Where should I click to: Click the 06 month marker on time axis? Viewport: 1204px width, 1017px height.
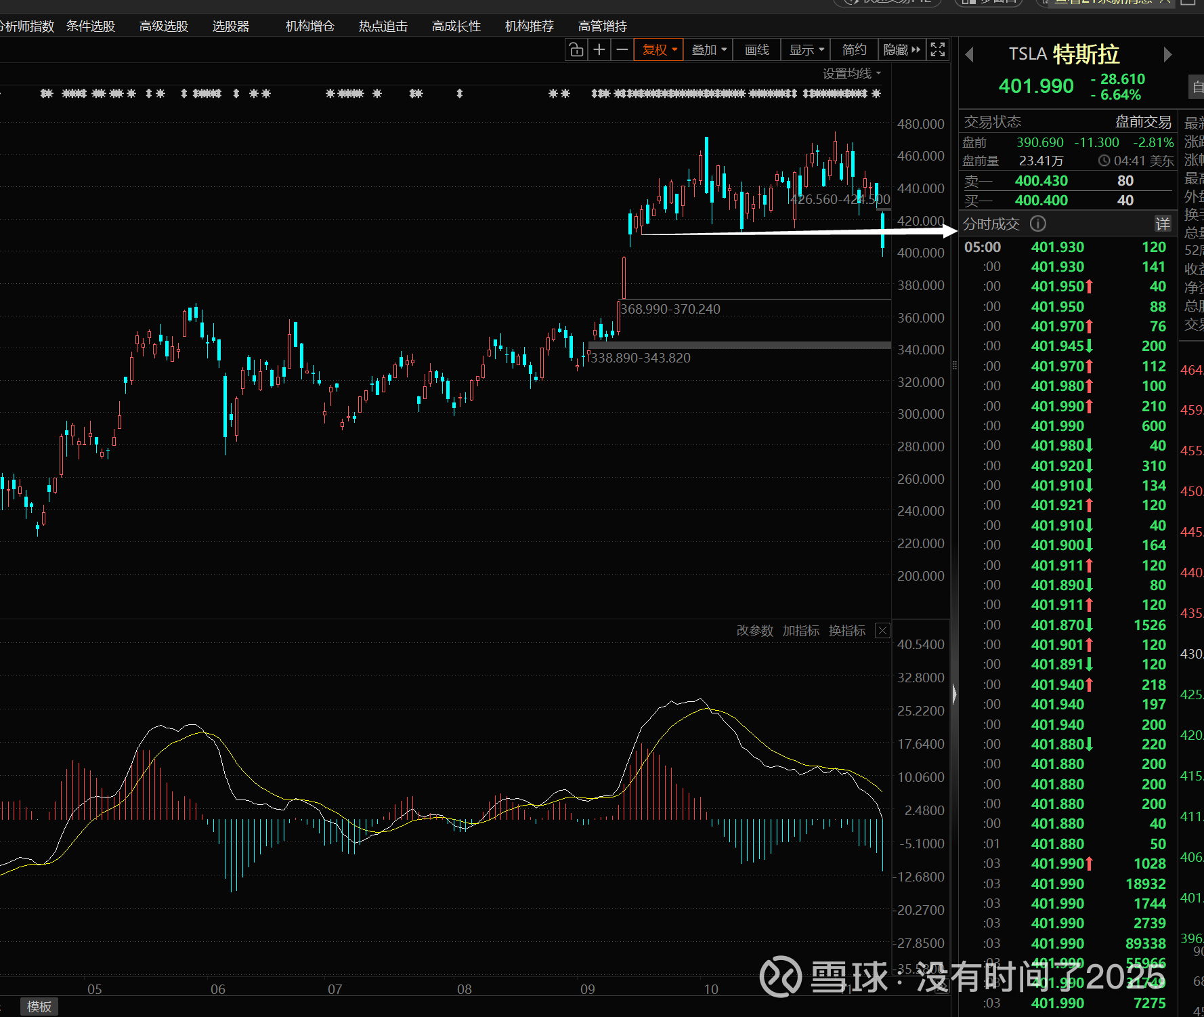(218, 989)
